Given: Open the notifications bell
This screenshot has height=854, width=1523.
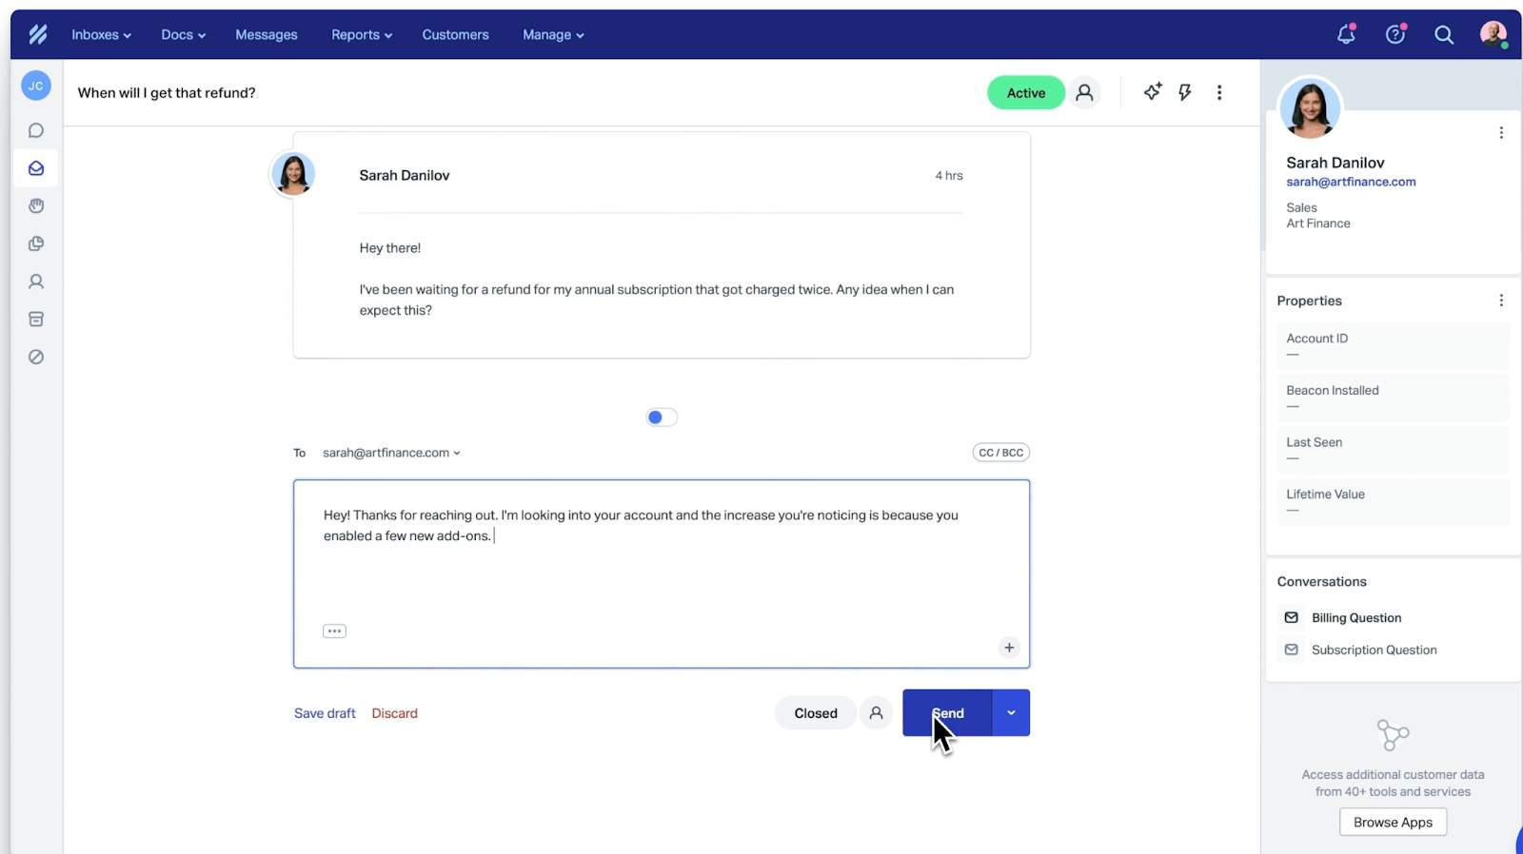Looking at the screenshot, I should click(x=1346, y=34).
